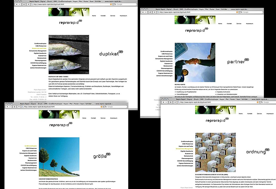Open Impressum in the ordnung page navigation
Viewport: 276px width, 189px height.
[x=270, y=114]
